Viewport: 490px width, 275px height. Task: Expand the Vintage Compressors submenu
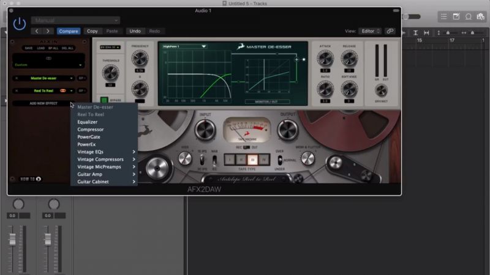104,159
